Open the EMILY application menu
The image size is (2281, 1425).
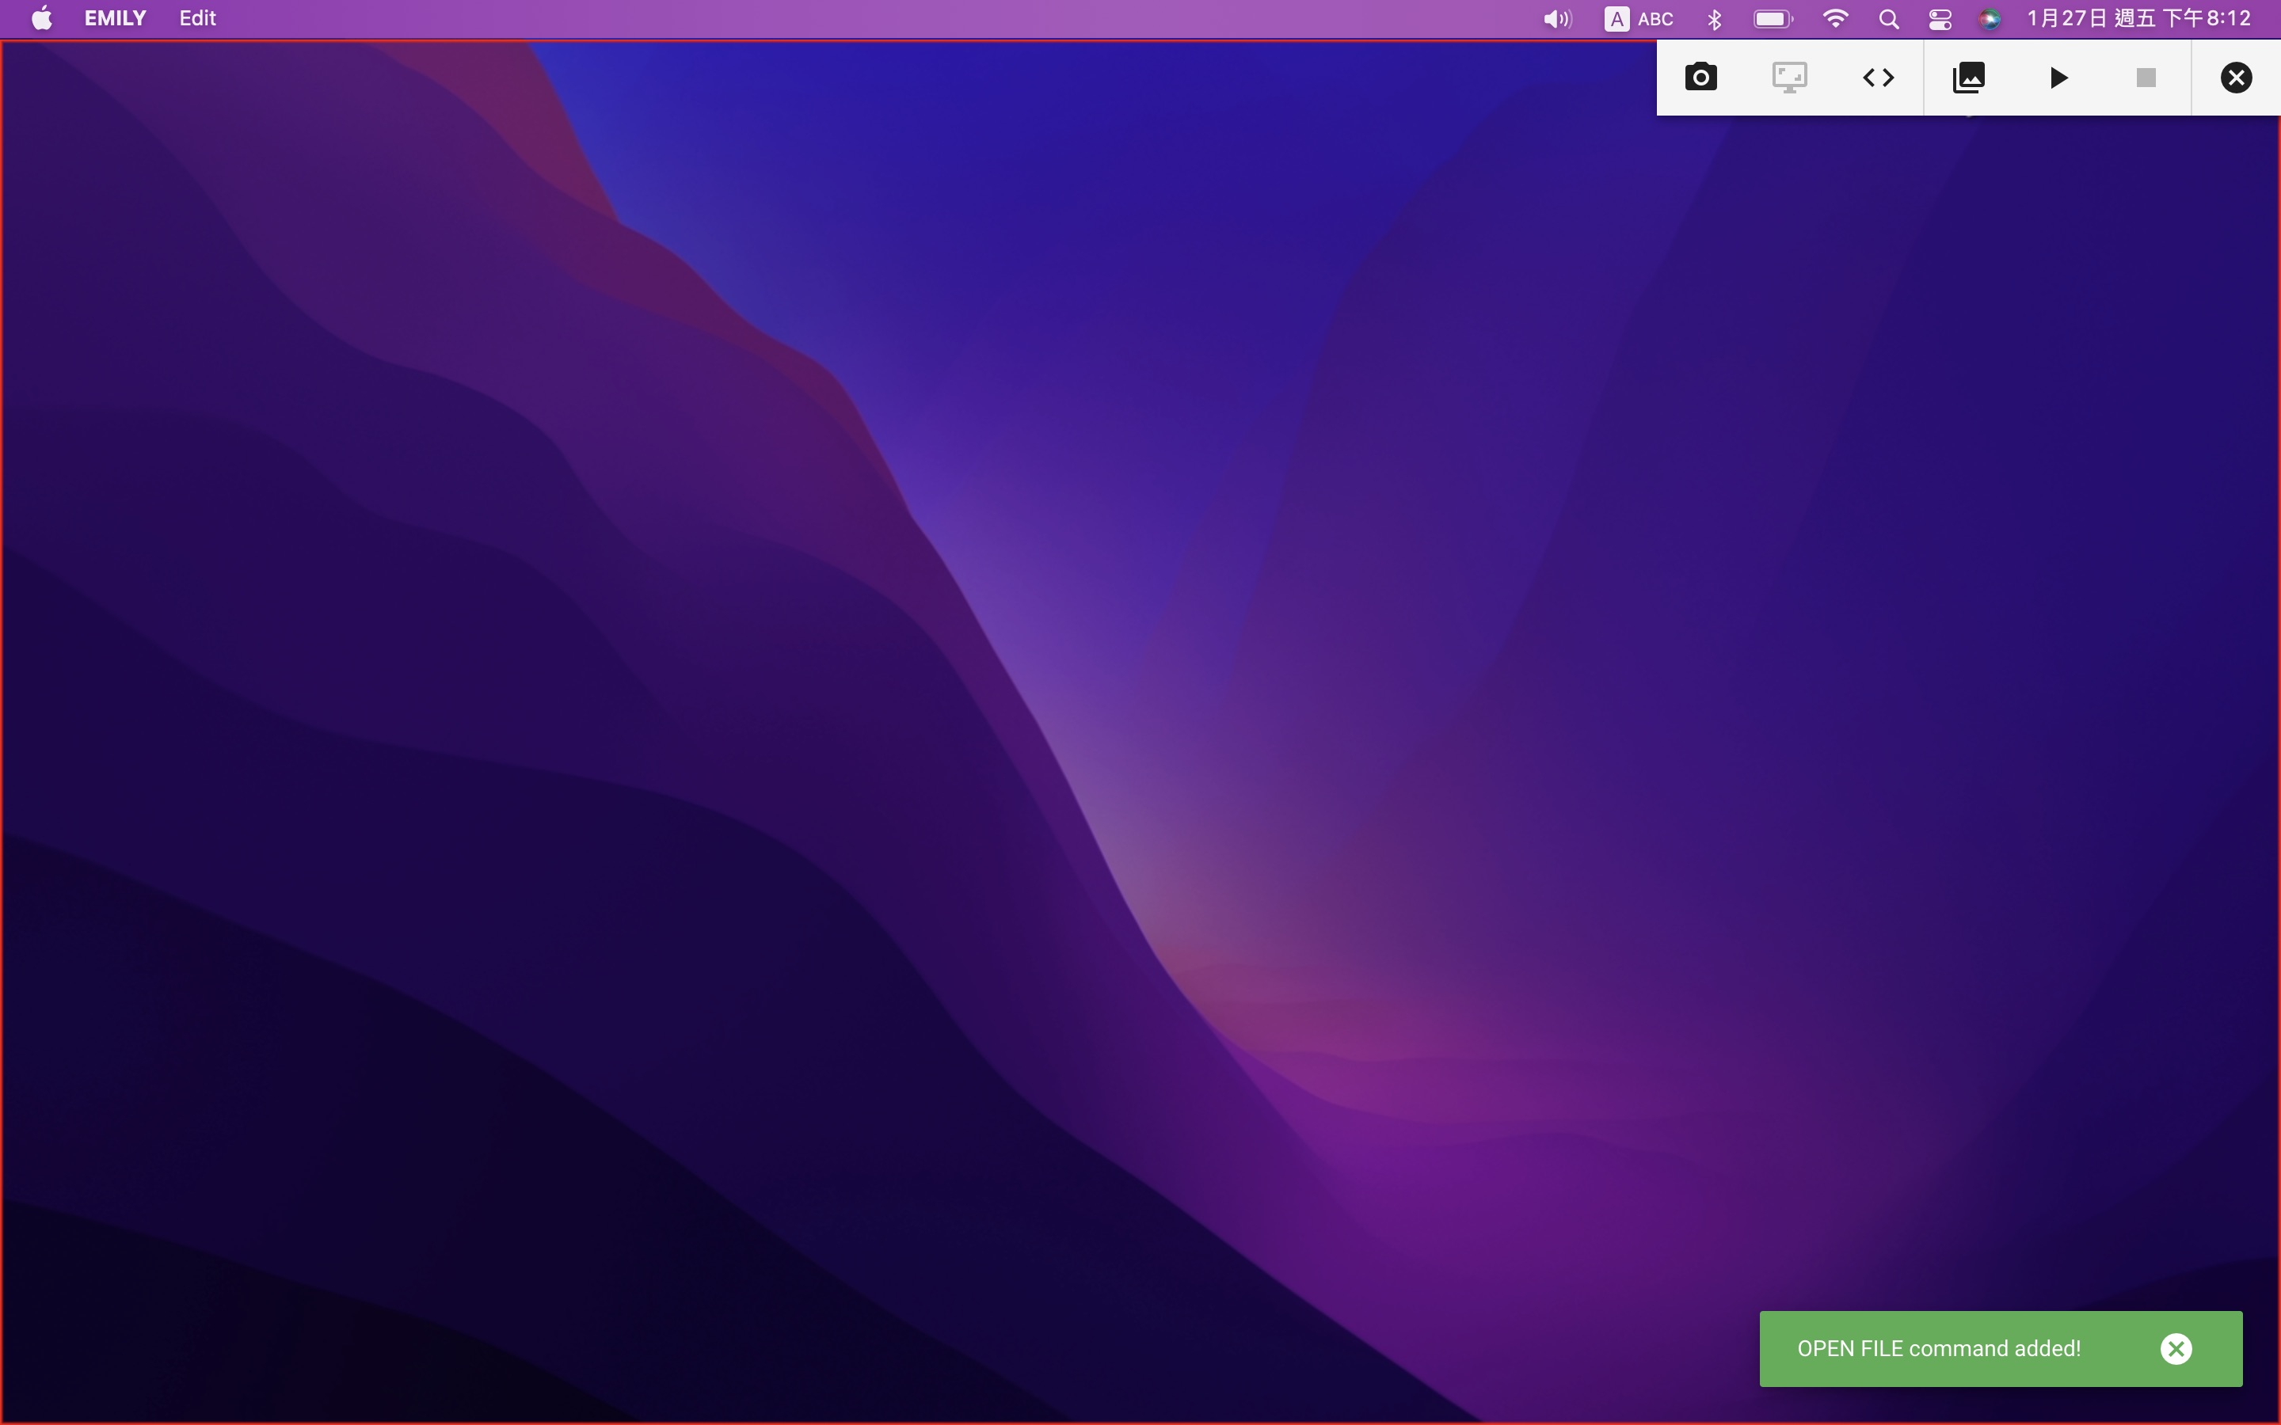pos(115,19)
